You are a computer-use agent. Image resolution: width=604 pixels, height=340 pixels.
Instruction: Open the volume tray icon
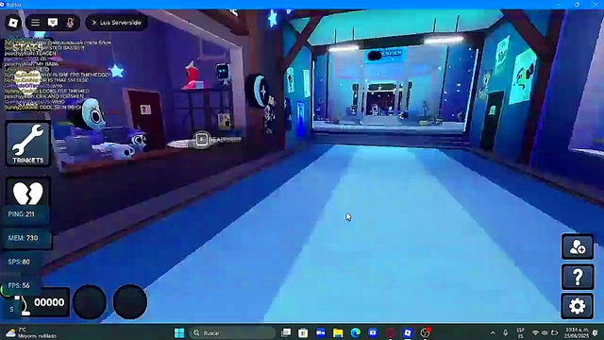545,333
